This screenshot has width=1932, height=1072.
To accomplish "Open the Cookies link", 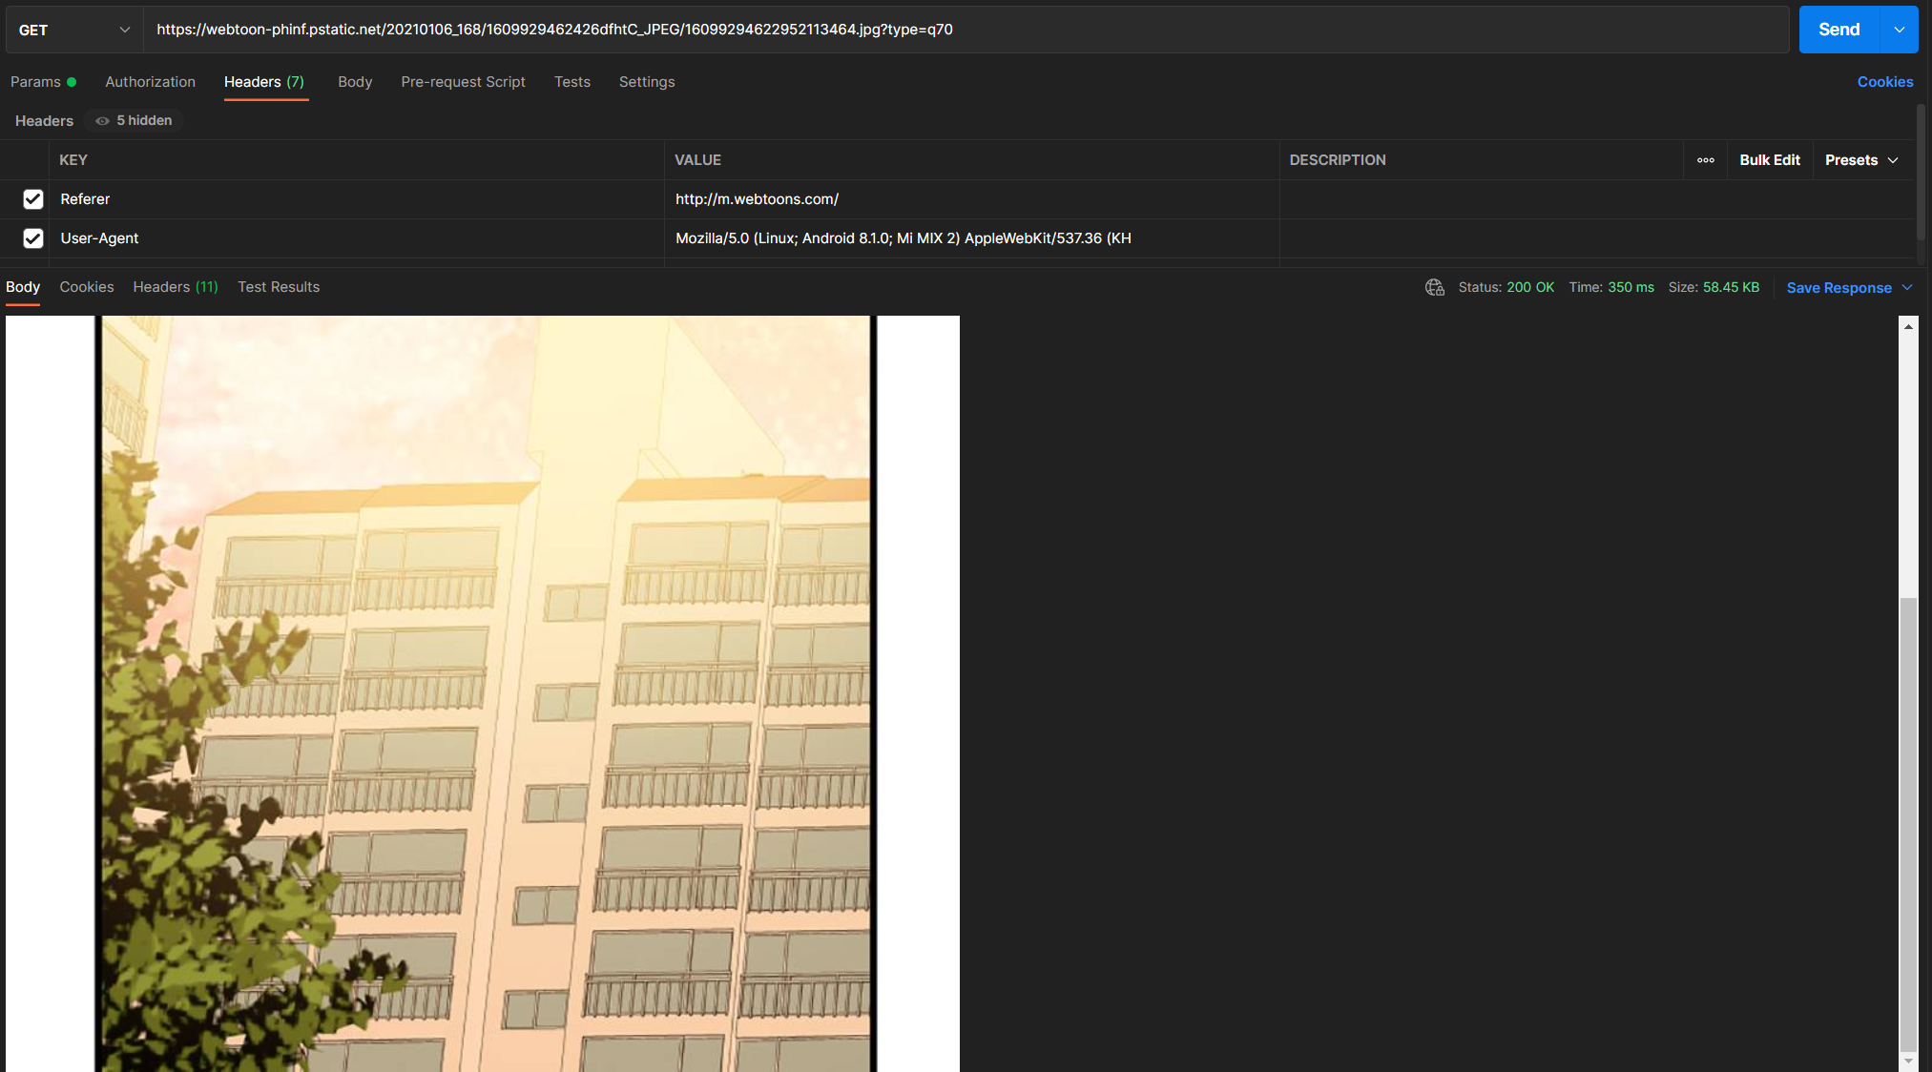I will 1884,82.
